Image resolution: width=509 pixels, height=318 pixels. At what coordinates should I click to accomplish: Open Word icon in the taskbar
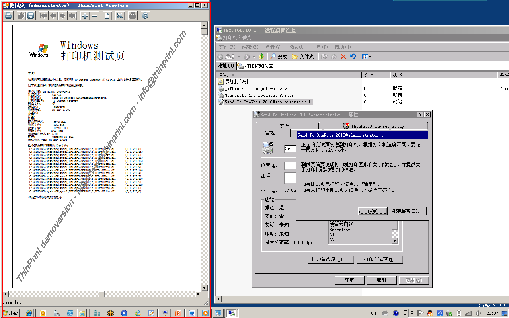(191, 313)
